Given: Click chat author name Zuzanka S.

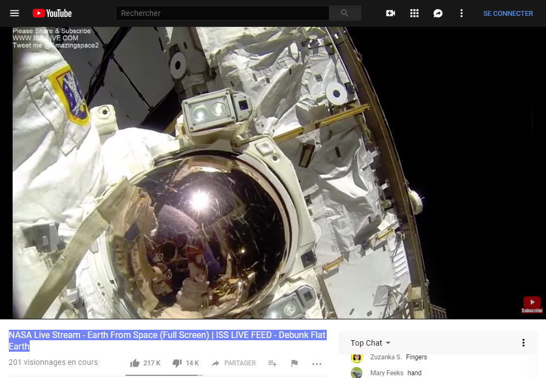Looking at the screenshot, I should coord(386,357).
